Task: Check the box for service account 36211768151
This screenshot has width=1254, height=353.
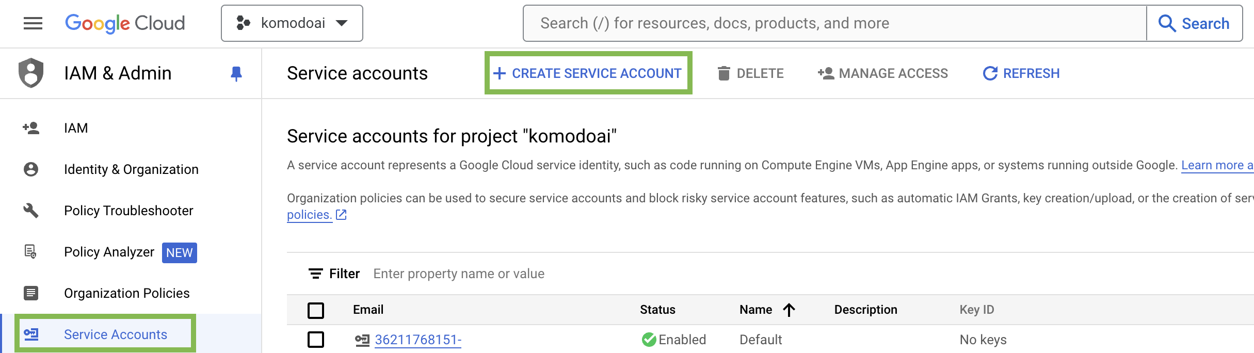Action: point(316,340)
